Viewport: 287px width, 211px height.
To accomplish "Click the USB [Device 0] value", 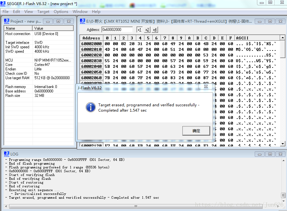I will (46, 34).
